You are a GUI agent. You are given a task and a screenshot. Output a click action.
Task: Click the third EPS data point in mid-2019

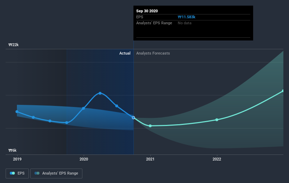pyautogui.click(x=50, y=121)
